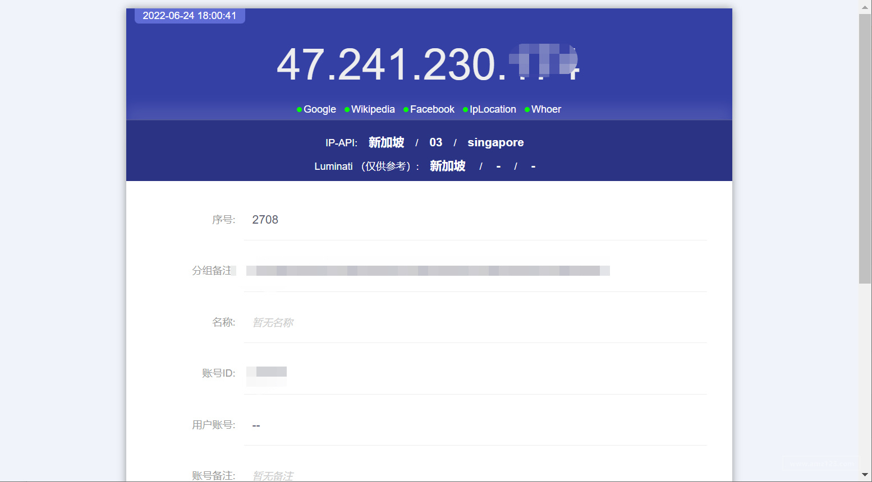Select the IP-API city value singapore
This screenshot has height=482, width=872.
[495, 142]
